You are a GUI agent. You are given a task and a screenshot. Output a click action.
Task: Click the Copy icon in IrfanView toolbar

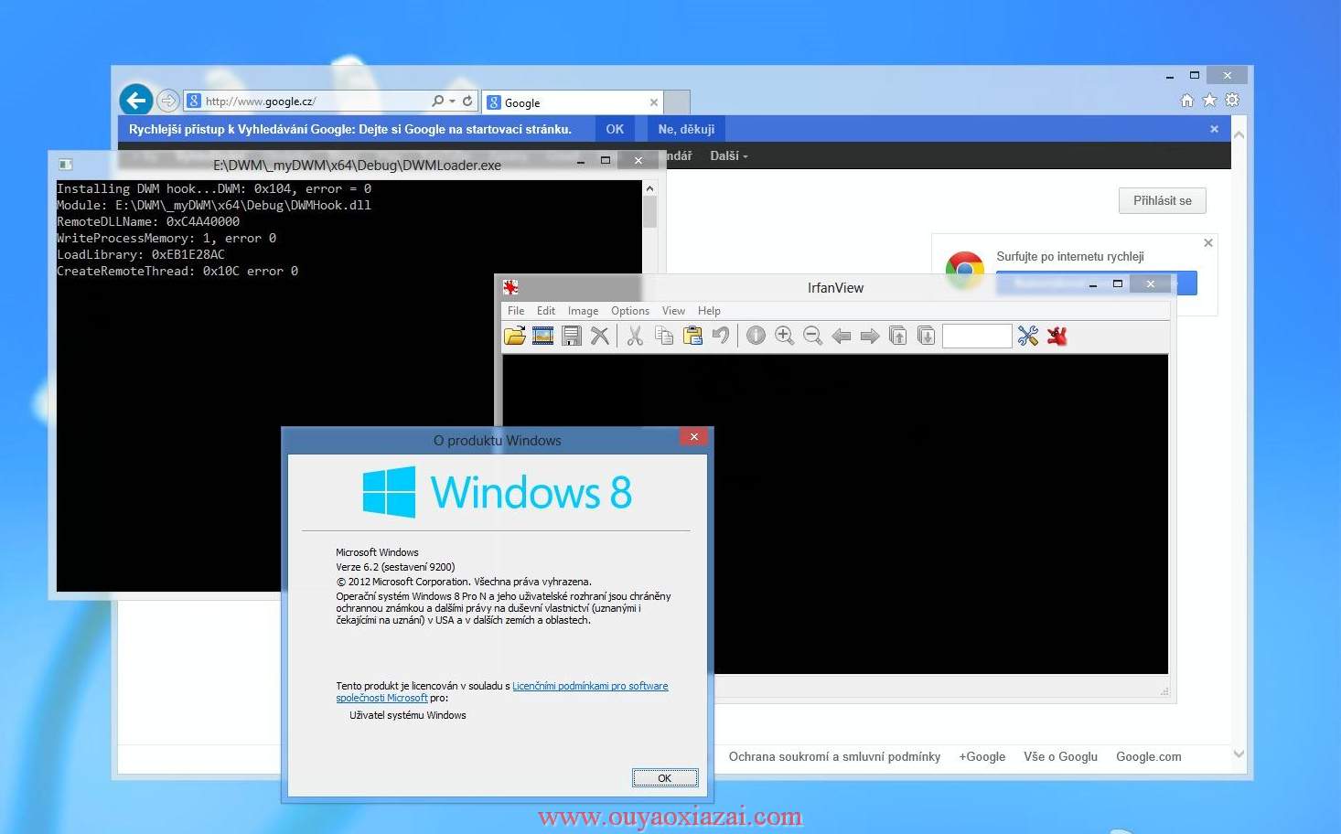(664, 336)
